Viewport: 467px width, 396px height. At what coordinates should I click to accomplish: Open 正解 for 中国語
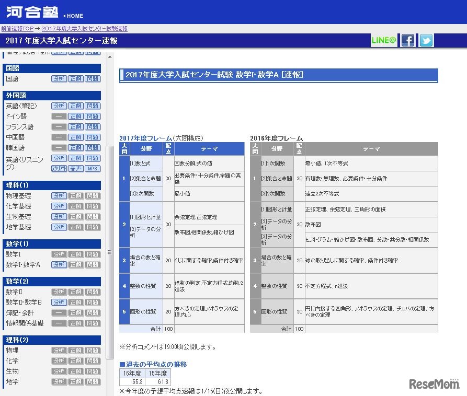pyautogui.click(x=76, y=137)
